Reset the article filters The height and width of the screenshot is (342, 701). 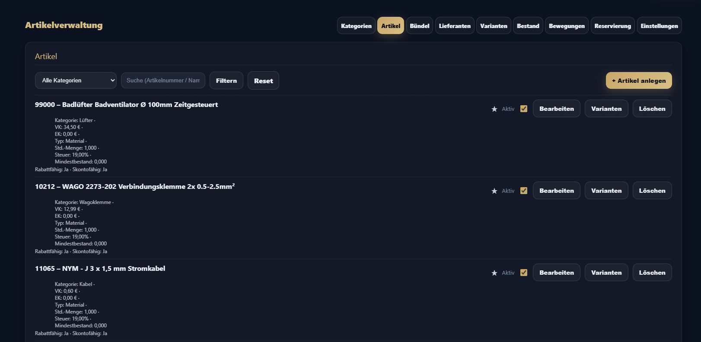[263, 81]
